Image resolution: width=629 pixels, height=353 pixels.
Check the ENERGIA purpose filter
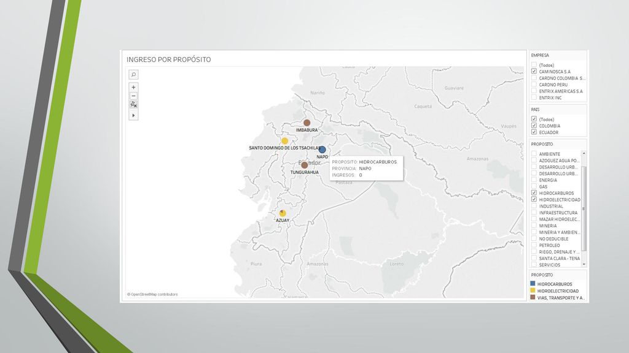pos(534,180)
